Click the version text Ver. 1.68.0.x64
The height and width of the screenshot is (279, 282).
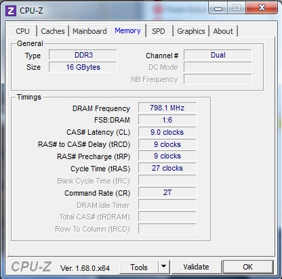click(85, 268)
